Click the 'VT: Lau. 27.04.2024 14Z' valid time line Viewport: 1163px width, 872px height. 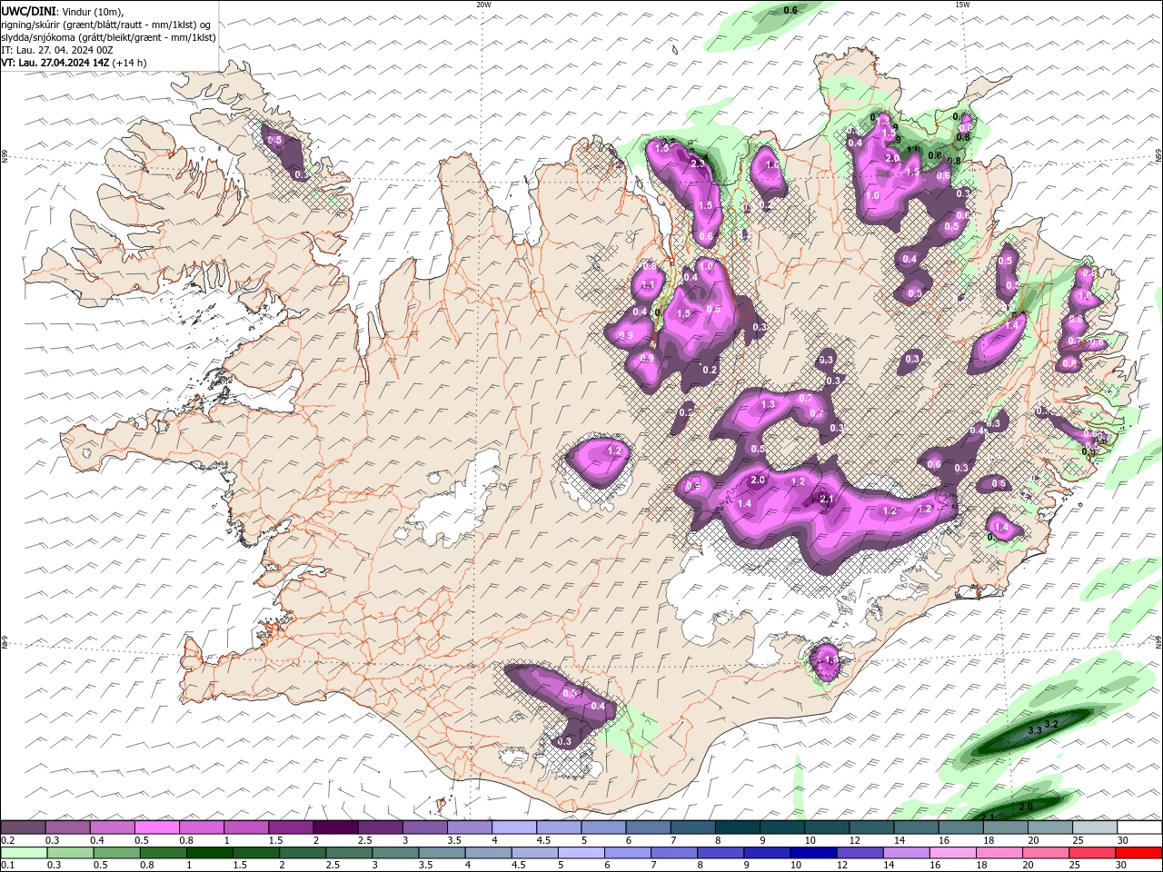(x=55, y=63)
